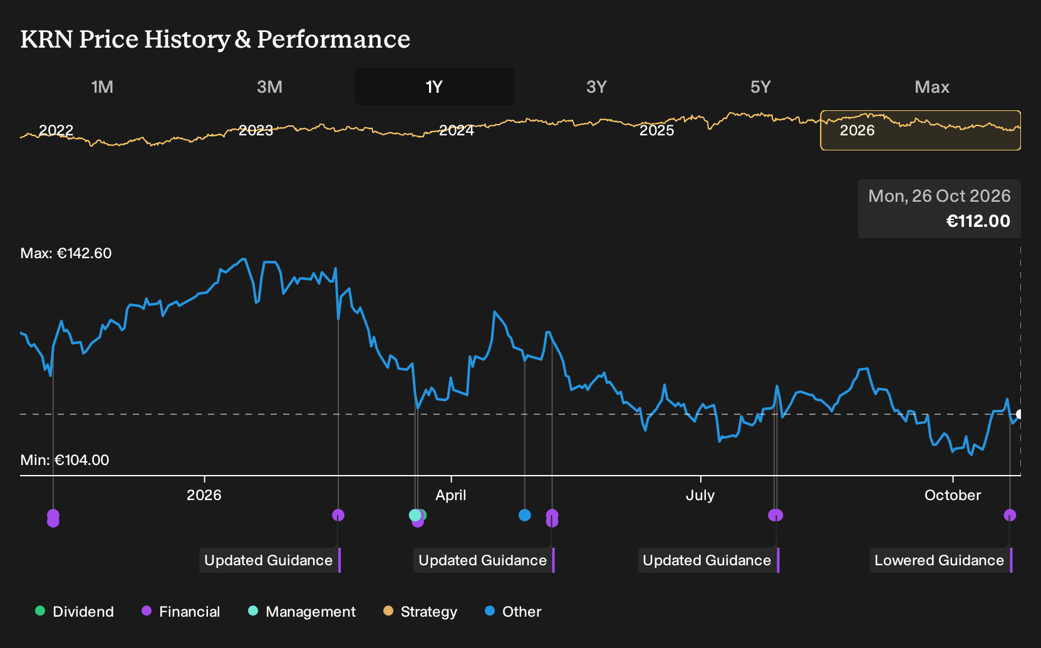Click the highlighted 2026 range selector window

pos(921,130)
